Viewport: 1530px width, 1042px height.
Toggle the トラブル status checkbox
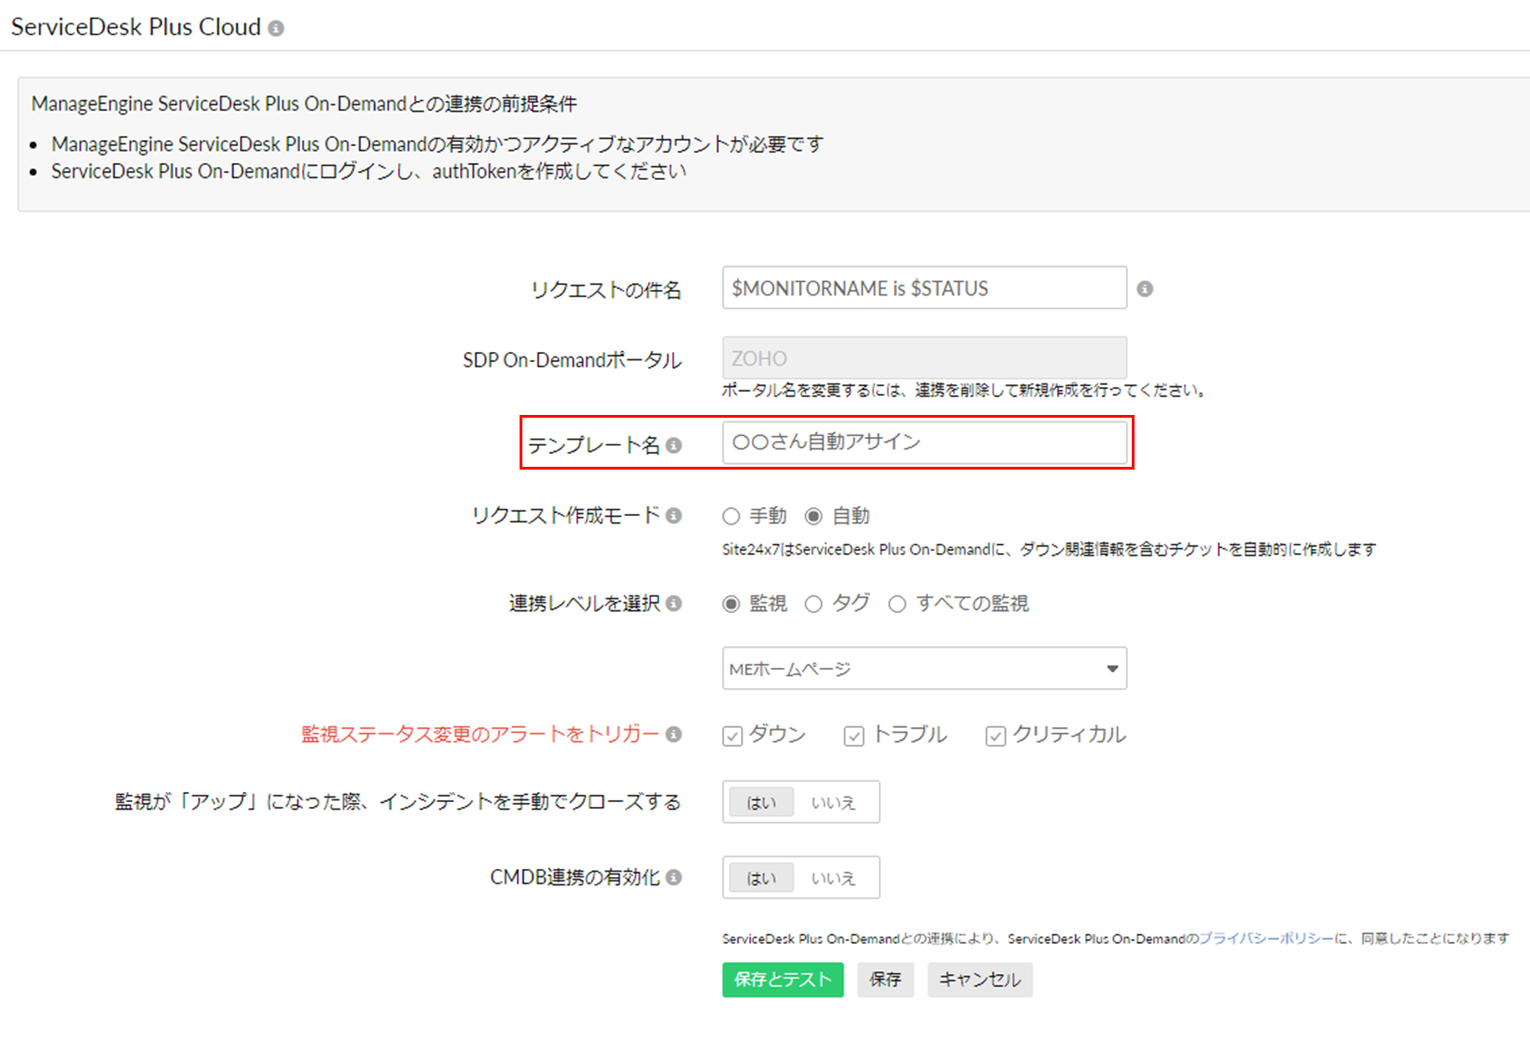coord(854,736)
